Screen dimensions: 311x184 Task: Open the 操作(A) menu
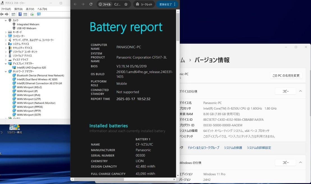point(19,9)
